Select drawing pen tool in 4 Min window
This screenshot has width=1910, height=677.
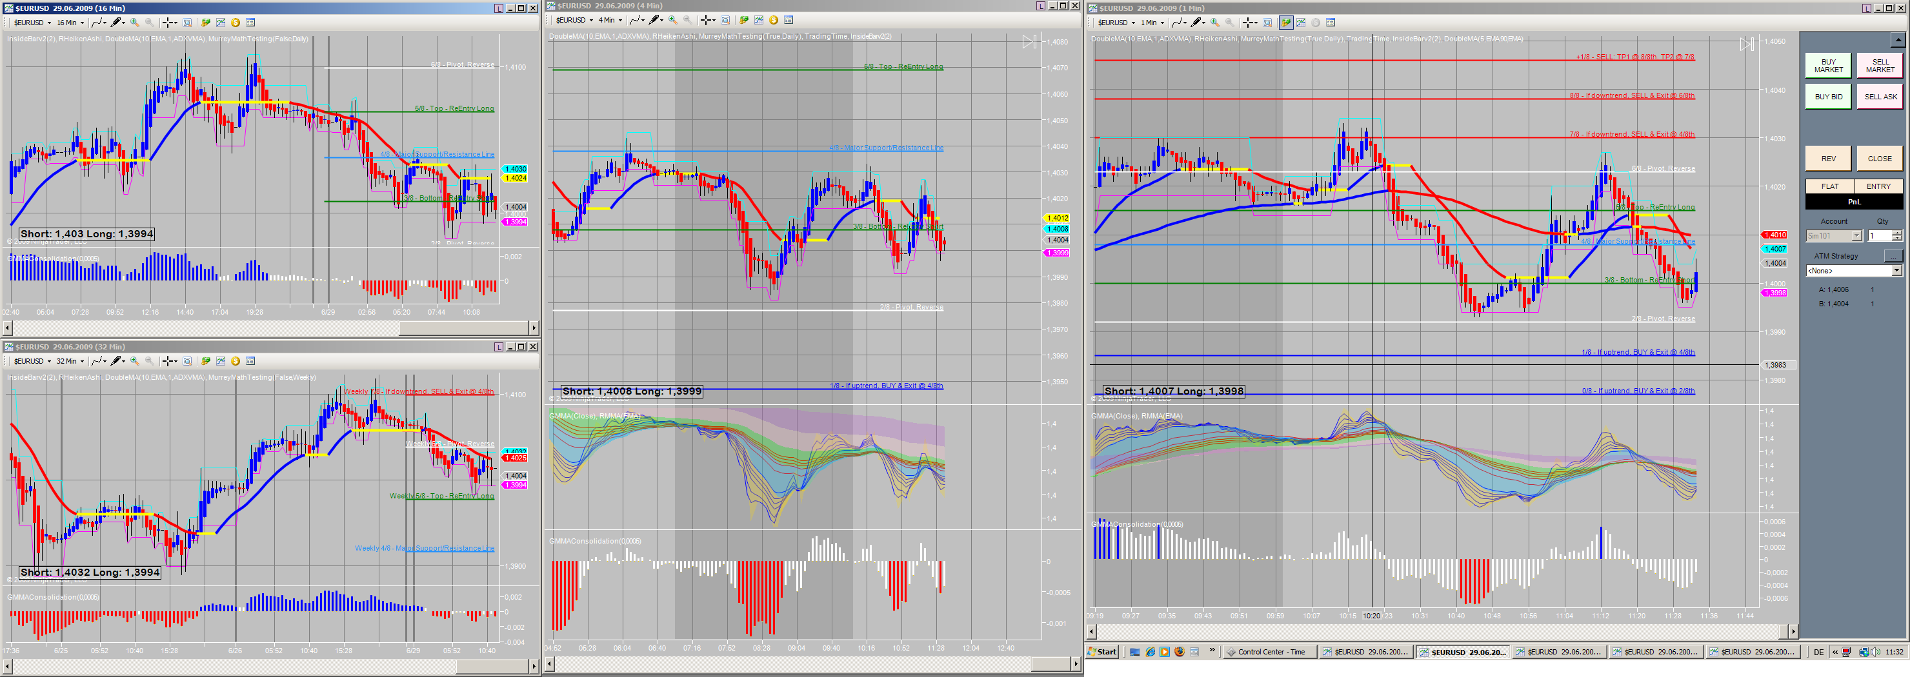[x=656, y=20]
